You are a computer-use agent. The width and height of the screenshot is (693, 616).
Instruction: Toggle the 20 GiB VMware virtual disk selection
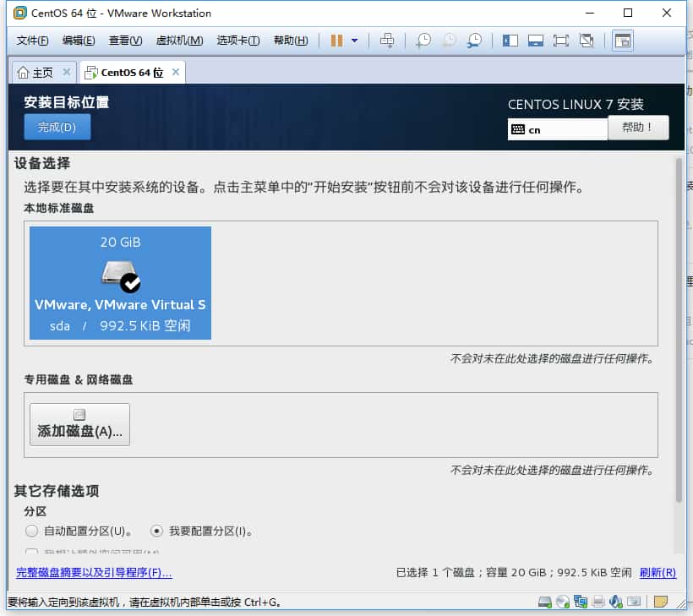click(x=120, y=282)
